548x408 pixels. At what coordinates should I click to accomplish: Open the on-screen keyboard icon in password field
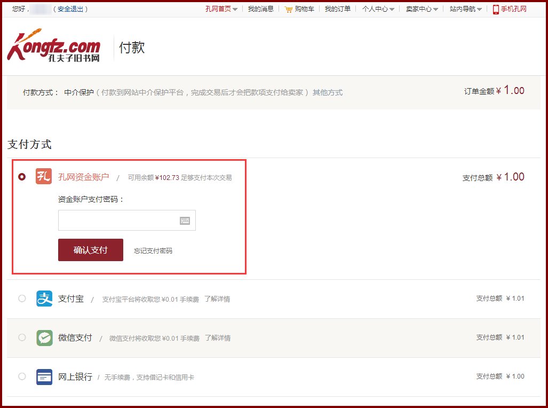(x=184, y=220)
